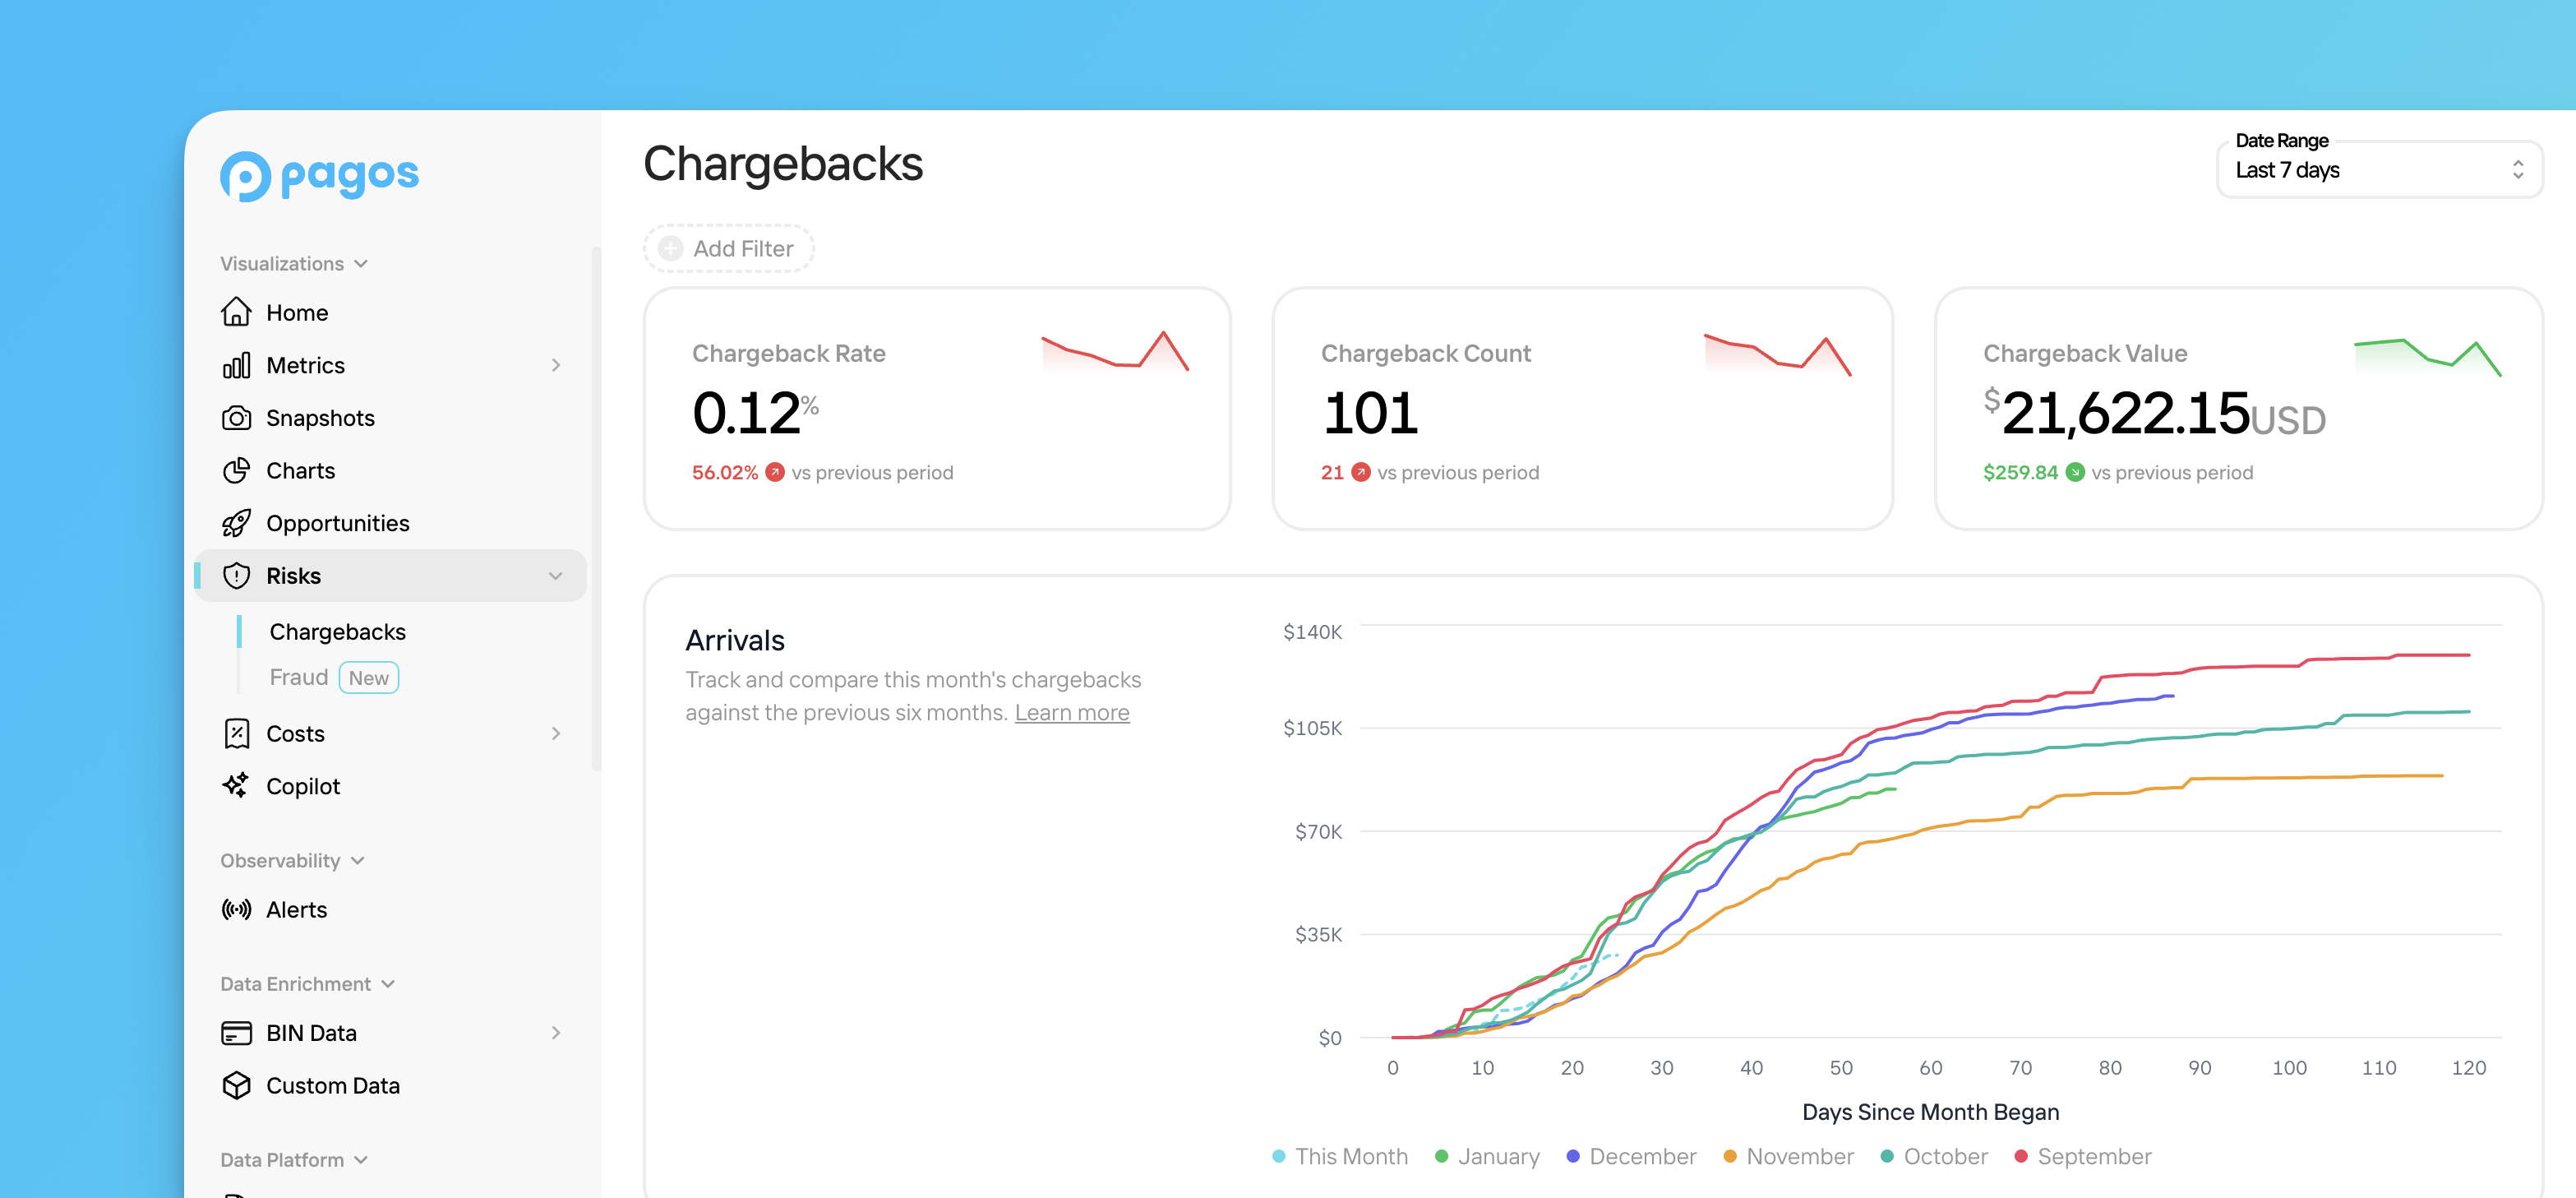
Task: Expand the BIN Data submenu arrow
Action: coord(556,1033)
